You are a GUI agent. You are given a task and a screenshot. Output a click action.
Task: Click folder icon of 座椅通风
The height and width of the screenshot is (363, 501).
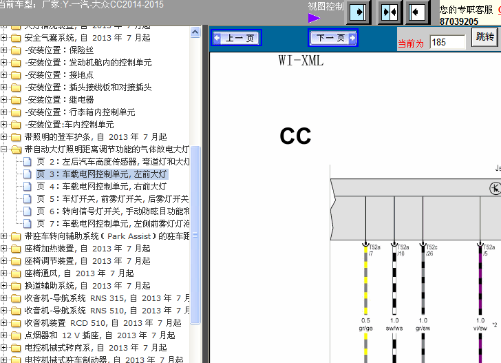[x=16, y=273]
